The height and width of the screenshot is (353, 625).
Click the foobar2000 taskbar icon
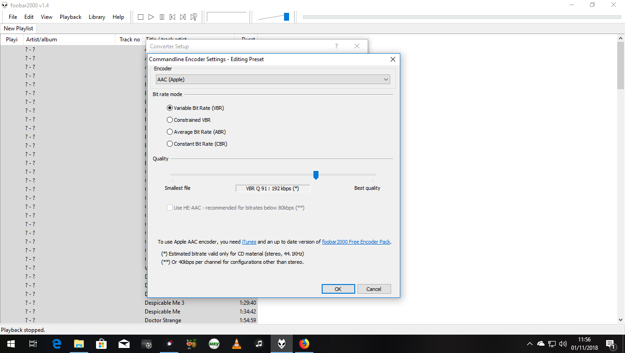point(282,343)
